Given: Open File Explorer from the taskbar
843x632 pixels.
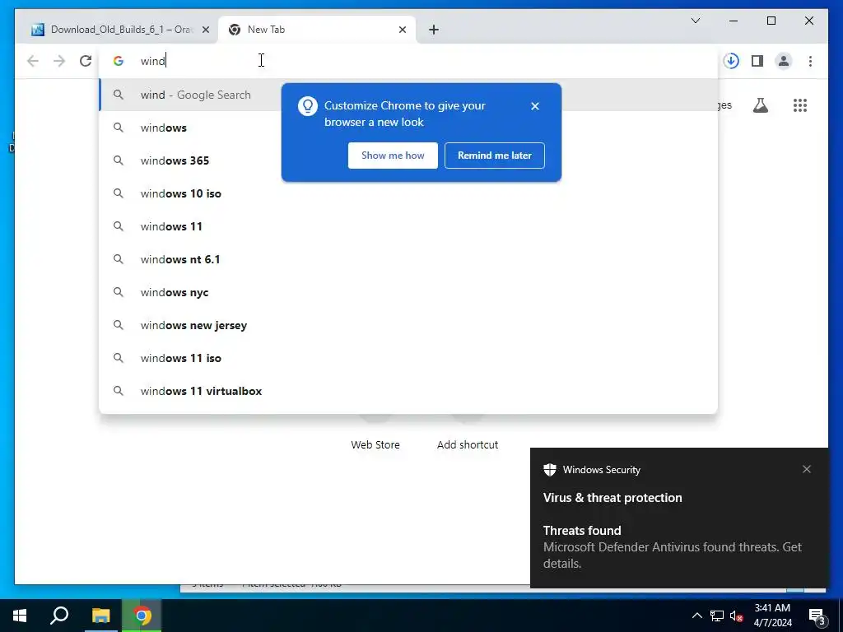Looking at the screenshot, I should 100,616.
